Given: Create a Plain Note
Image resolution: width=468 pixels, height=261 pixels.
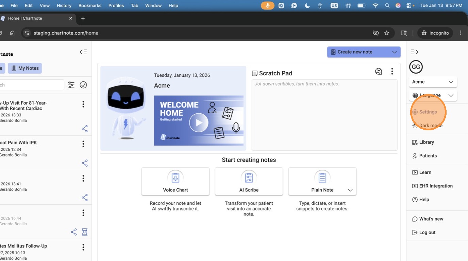Looking at the screenshot, I should click(322, 182).
